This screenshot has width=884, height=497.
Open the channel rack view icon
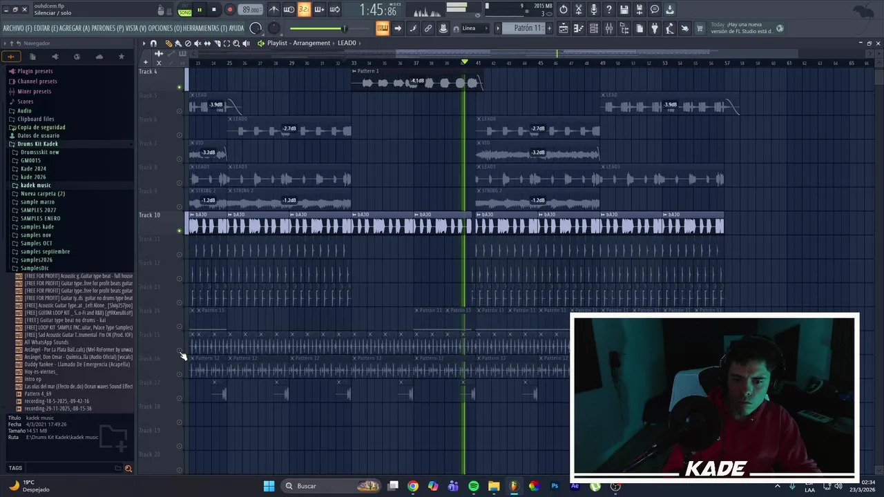coord(594,28)
